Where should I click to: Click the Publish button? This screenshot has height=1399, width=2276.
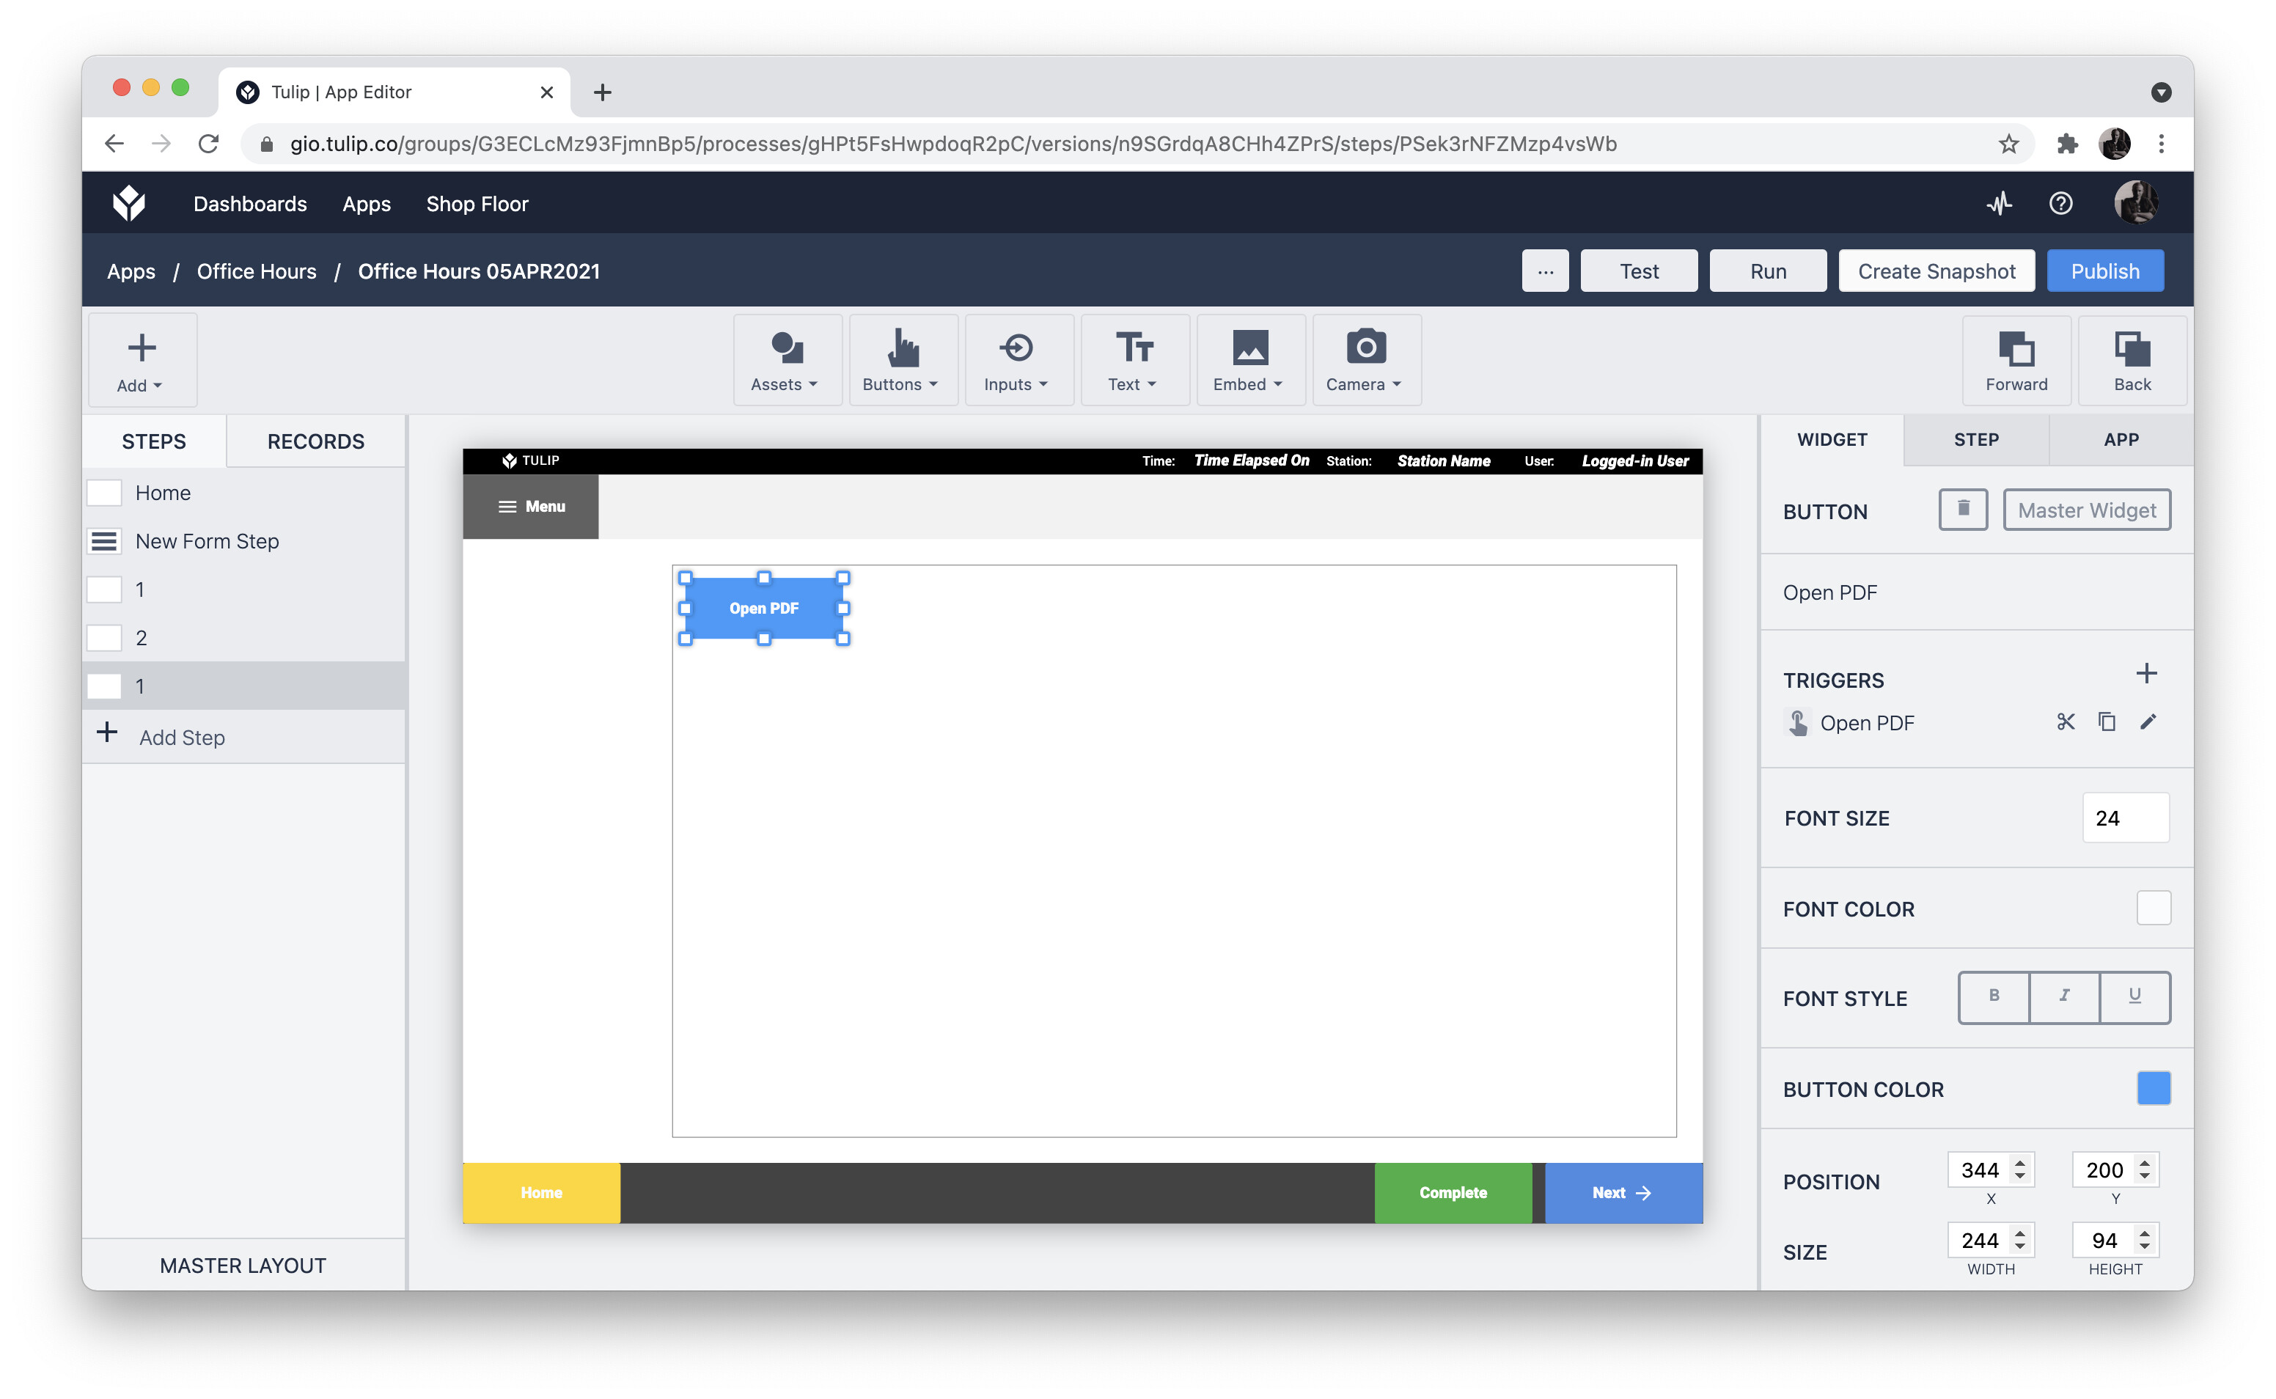[2105, 271]
